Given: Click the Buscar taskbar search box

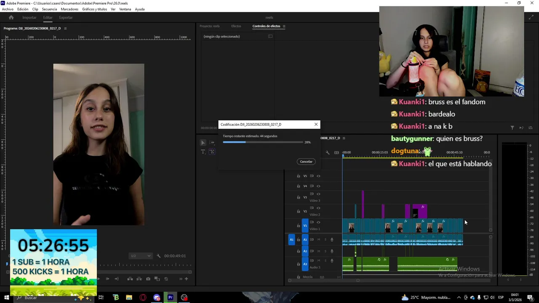Looking at the screenshot, I should click(55, 298).
